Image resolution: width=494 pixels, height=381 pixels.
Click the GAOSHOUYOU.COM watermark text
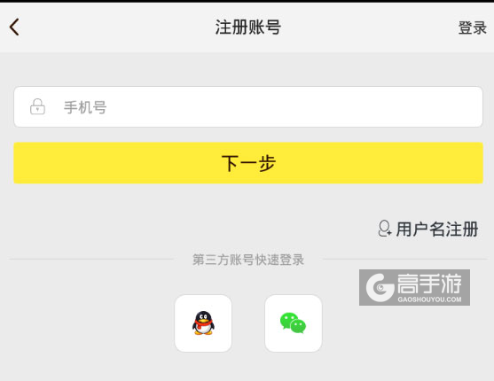[x=429, y=299]
